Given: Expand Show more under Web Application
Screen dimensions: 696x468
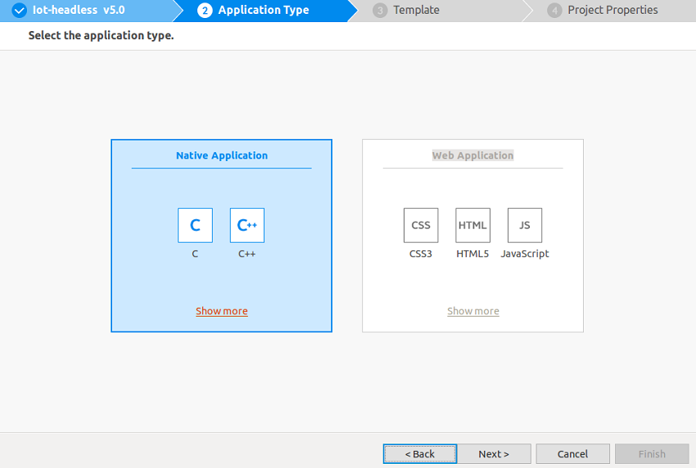Looking at the screenshot, I should pyautogui.click(x=472, y=311).
